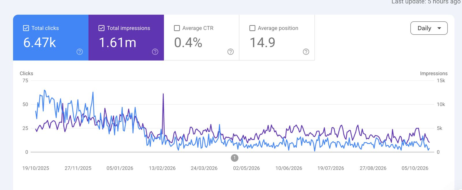
Task: Open help icon on Total clicks card
Action: (80, 52)
